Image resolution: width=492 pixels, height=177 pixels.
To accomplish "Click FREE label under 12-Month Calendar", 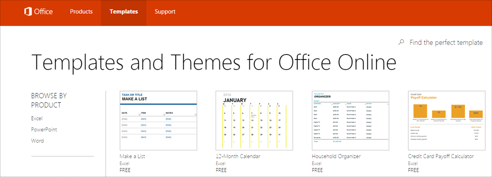I will [x=221, y=170].
